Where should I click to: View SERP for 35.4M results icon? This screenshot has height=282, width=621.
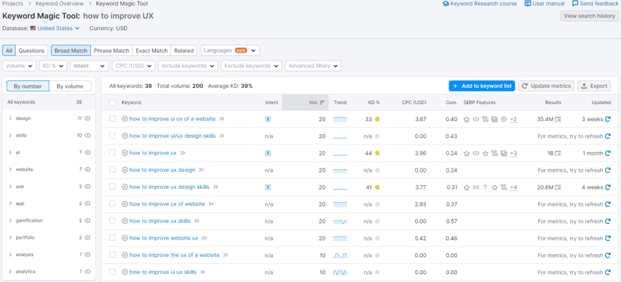click(x=558, y=119)
